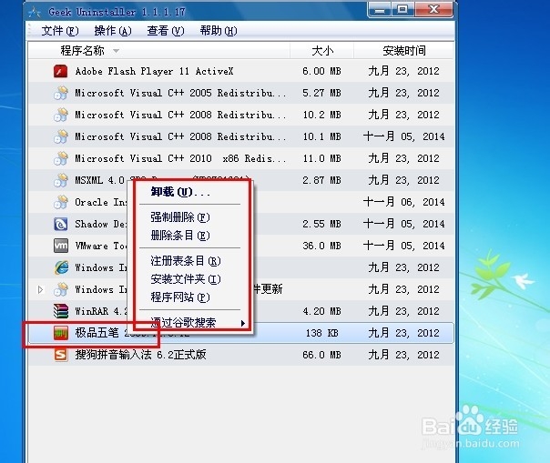Open the 通过谷歌搜索 submenu arrow
Image resolution: width=550 pixels, height=463 pixels.
(243, 323)
